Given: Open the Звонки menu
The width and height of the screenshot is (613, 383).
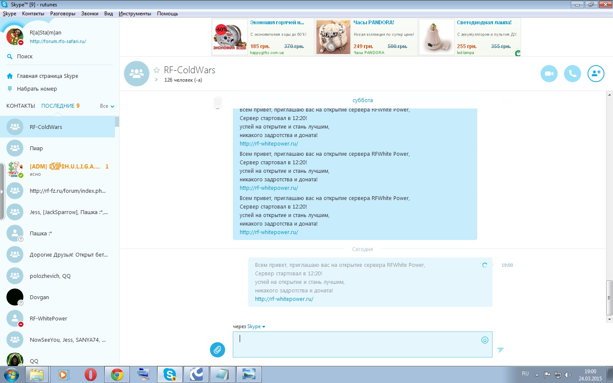Looking at the screenshot, I should [x=89, y=14].
